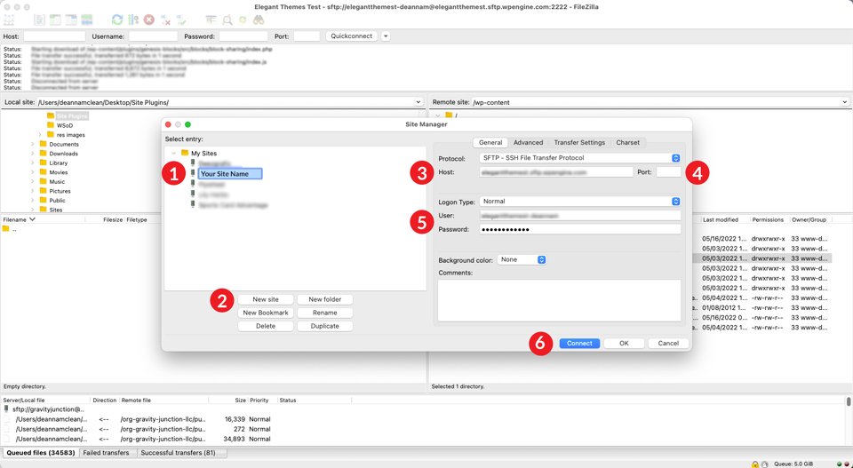Viewport: 853px width, 468px height.
Task: Open the Background color selector
Action: point(522,260)
